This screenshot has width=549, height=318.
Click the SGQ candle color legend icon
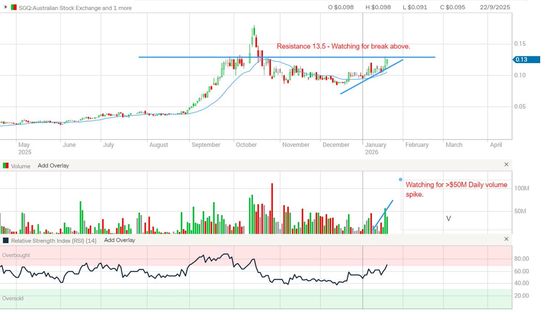click(14, 7)
